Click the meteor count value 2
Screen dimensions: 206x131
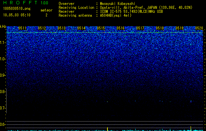47,15
